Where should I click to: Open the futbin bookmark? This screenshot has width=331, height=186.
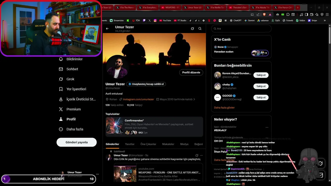[x=300, y=20]
